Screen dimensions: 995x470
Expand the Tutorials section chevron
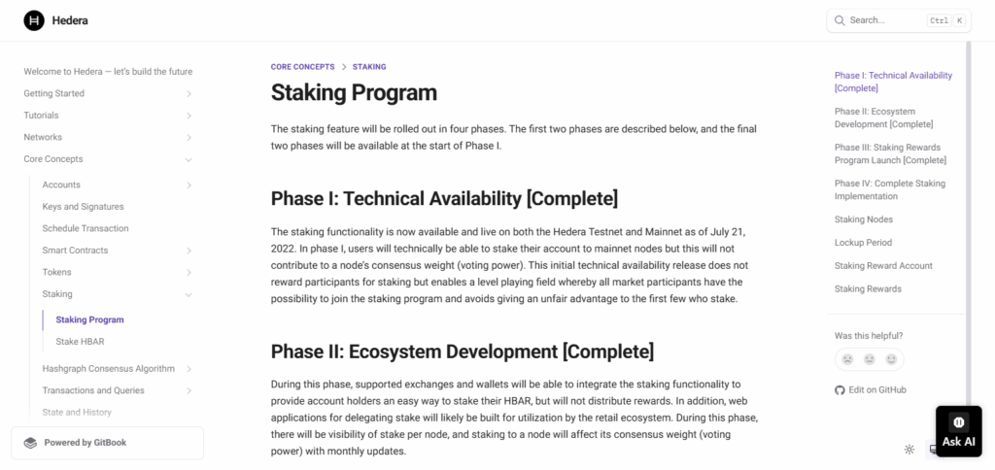click(189, 116)
